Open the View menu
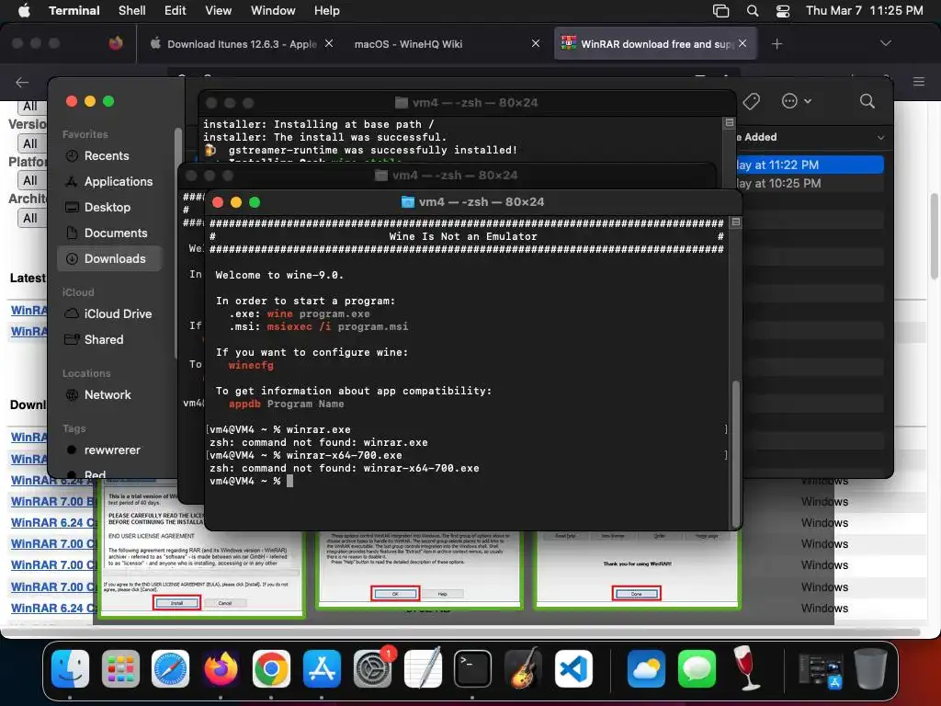941x706 pixels. [x=218, y=10]
